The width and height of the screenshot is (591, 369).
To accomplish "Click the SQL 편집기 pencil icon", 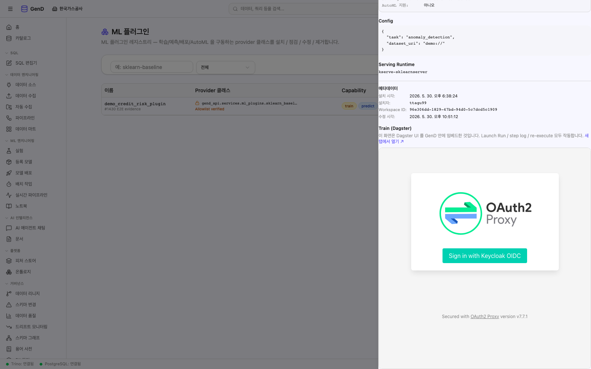I will [9, 63].
